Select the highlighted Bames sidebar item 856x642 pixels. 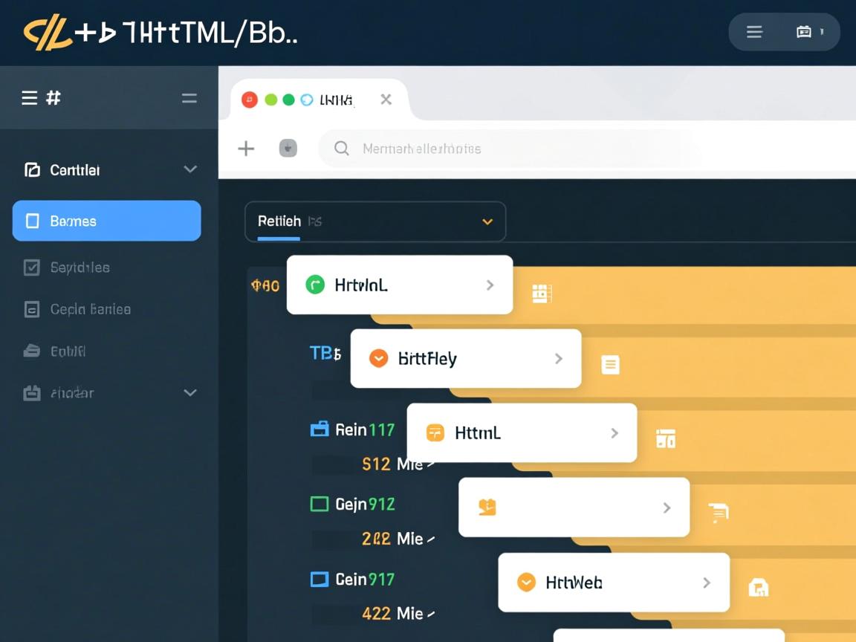click(106, 221)
